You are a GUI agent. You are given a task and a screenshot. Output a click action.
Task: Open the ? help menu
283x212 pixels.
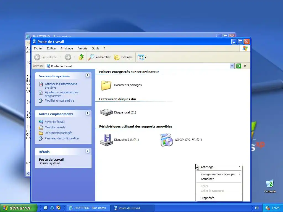click(x=104, y=48)
